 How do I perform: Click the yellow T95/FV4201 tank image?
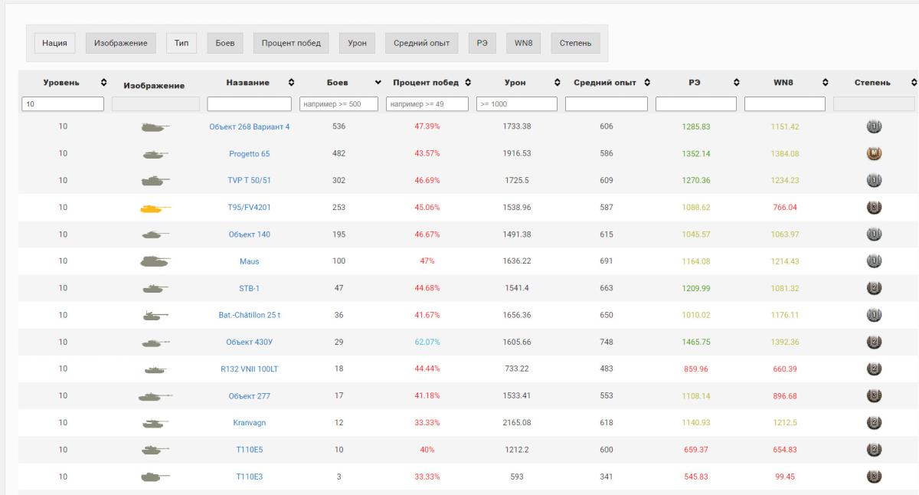pyautogui.click(x=155, y=208)
